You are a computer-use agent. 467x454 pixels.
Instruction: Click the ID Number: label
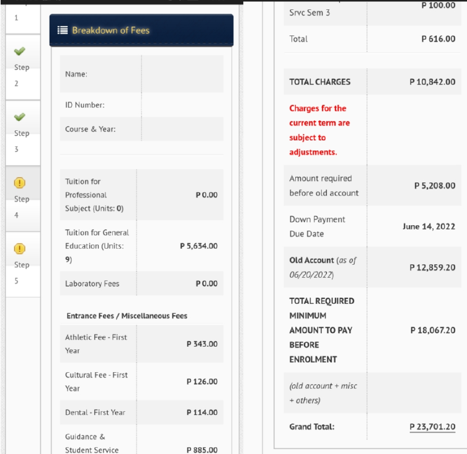(85, 105)
